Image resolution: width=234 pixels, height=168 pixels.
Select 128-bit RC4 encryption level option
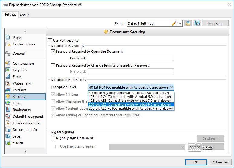coord(131,97)
